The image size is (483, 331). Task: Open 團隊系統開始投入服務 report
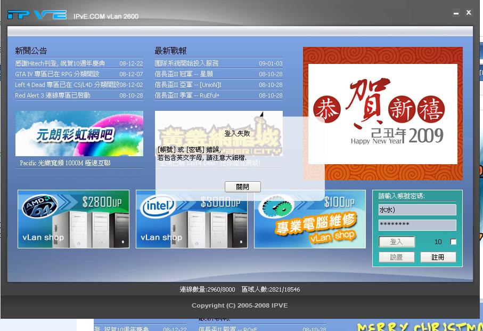click(x=218, y=63)
